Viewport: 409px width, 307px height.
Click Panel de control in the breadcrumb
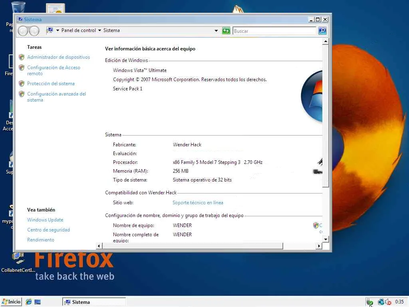(79, 30)
